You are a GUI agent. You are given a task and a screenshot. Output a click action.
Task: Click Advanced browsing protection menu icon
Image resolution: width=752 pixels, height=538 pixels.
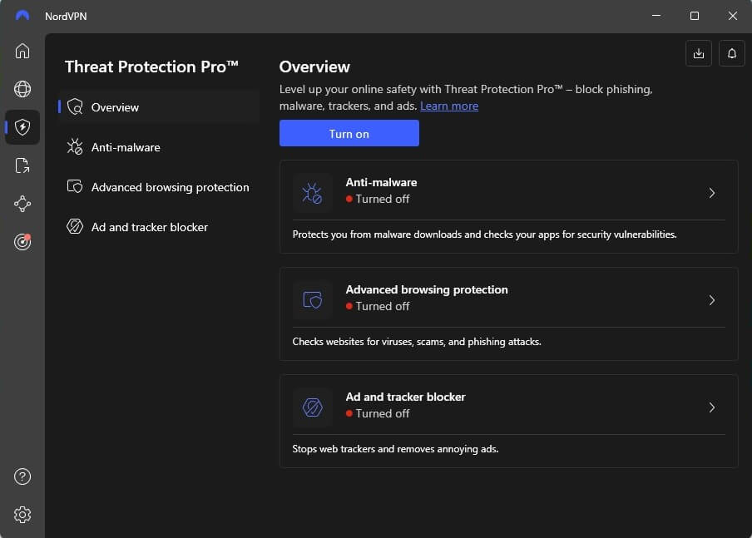pyautogui.click(x=75, y=186)
